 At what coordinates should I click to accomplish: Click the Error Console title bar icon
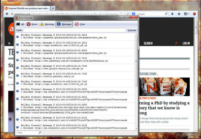tap(17, 18)
